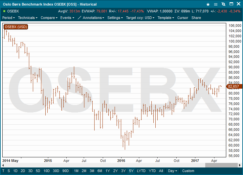
Task: Click the Annotations pencil line icon
Action: (x=79, y=18)
